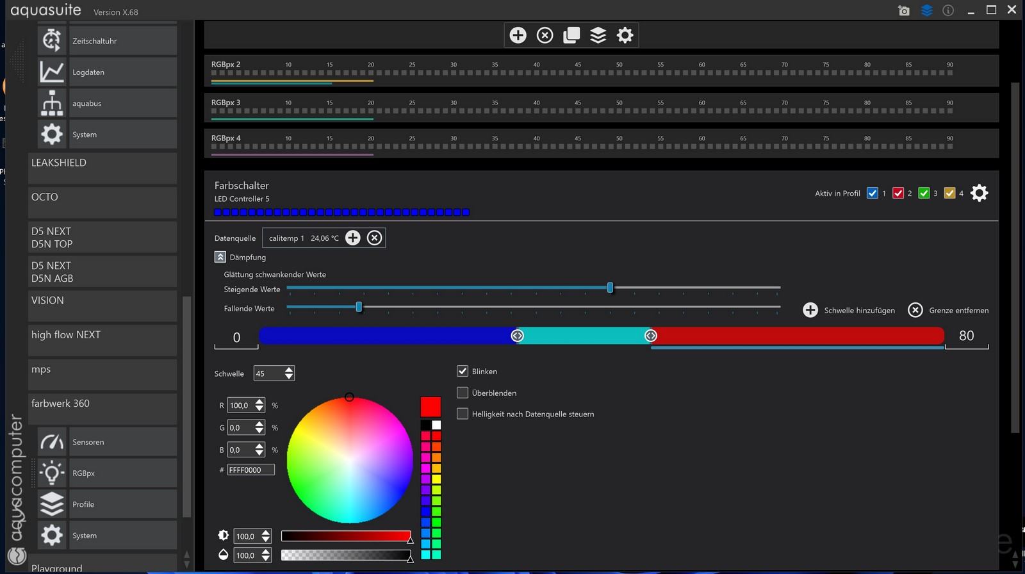Increase the B value stepper
This screenshot has height=574, width=1025.
coord(259,447)
